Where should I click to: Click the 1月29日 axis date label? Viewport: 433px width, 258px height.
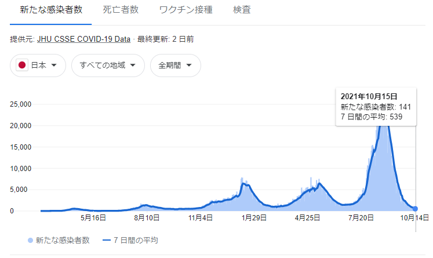254,218
